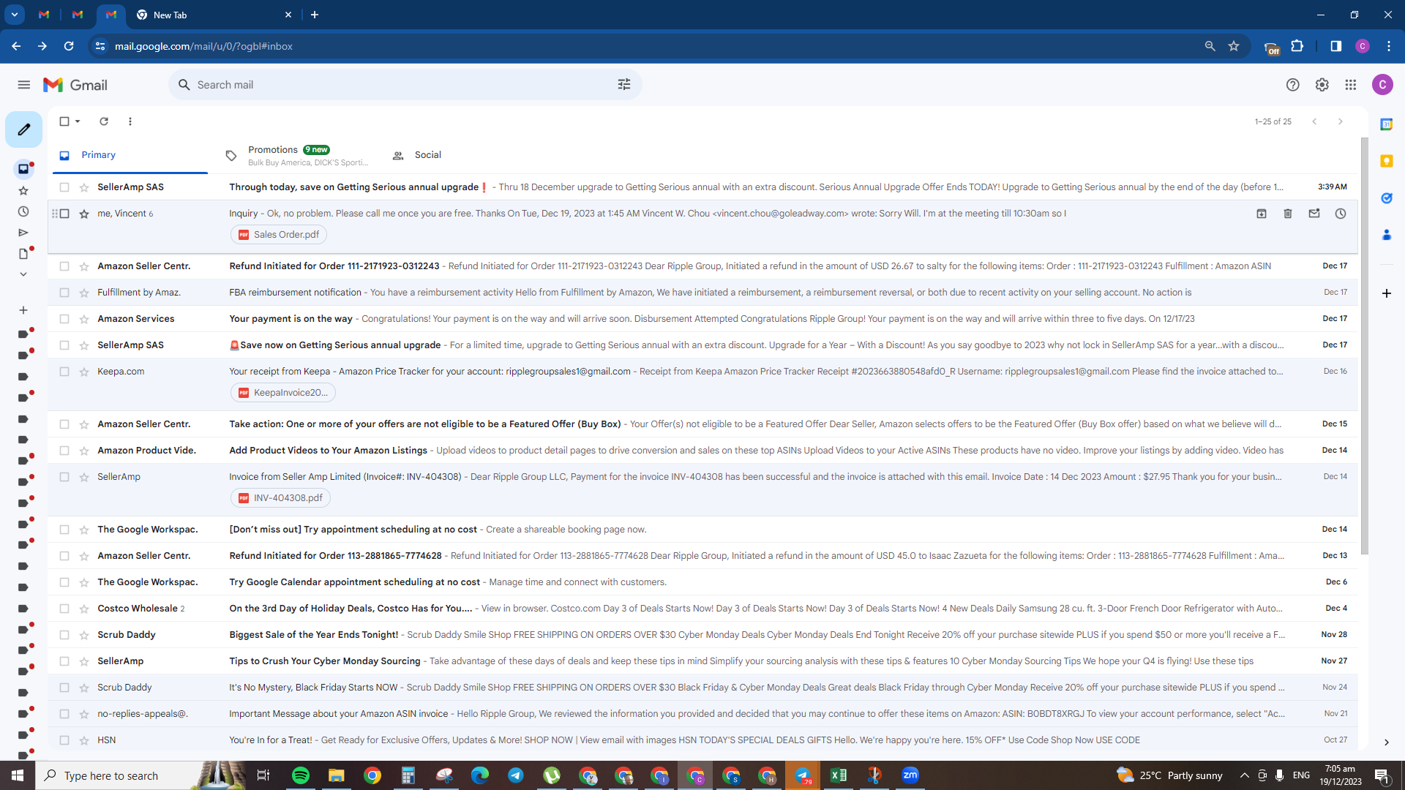Star the Scrub Daddy Biggest Sale email
1405x790 pixels.
pos(84,635)
